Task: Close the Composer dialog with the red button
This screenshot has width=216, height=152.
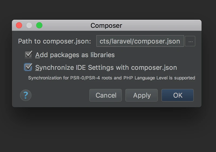Action: tap(19, 25)
